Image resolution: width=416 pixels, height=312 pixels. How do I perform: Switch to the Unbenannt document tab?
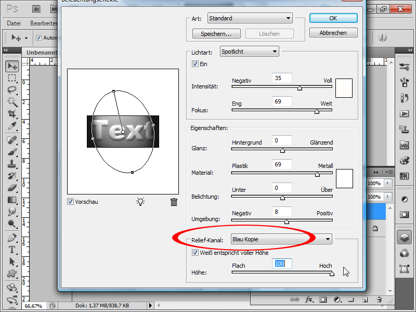pyautogui.click(x=42, y=53)
